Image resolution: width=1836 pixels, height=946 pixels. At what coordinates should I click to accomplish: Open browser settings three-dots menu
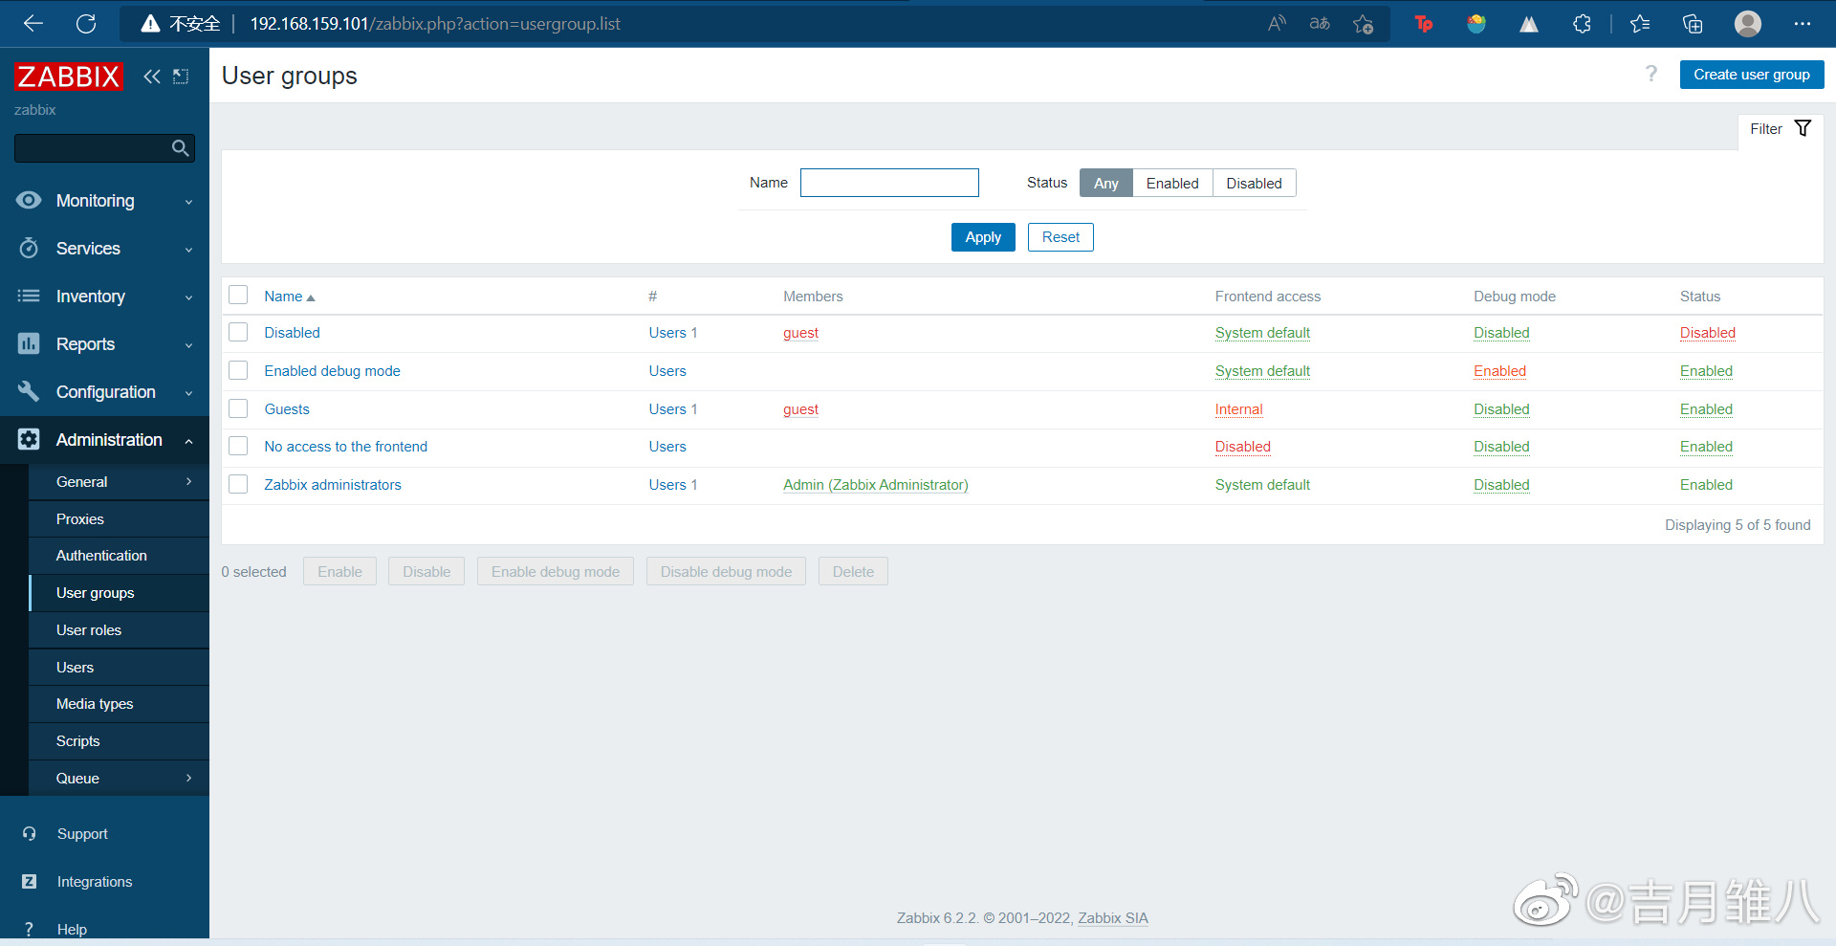1803,24
